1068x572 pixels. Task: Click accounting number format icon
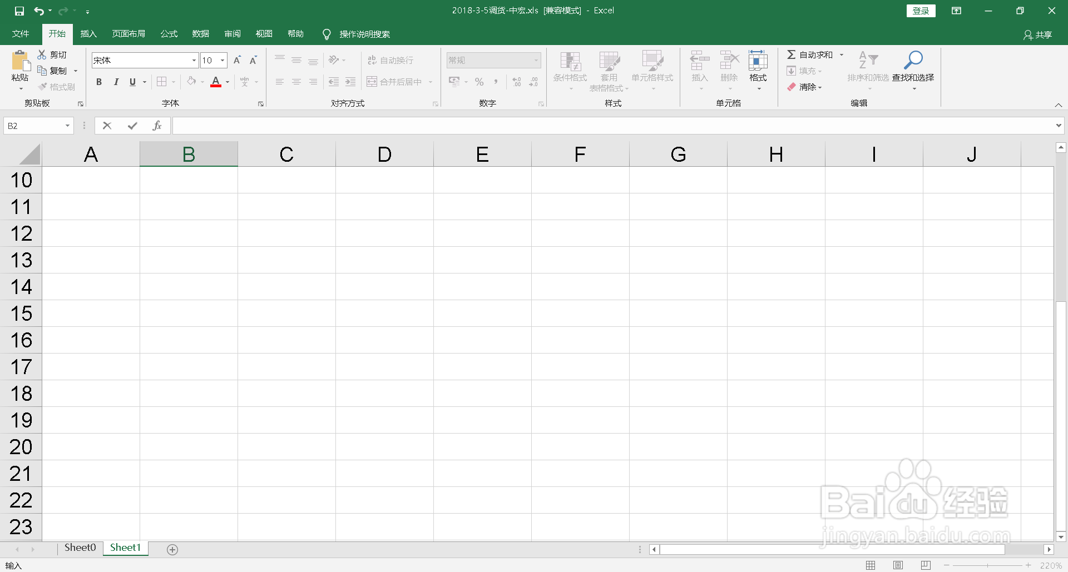point(454,82)
